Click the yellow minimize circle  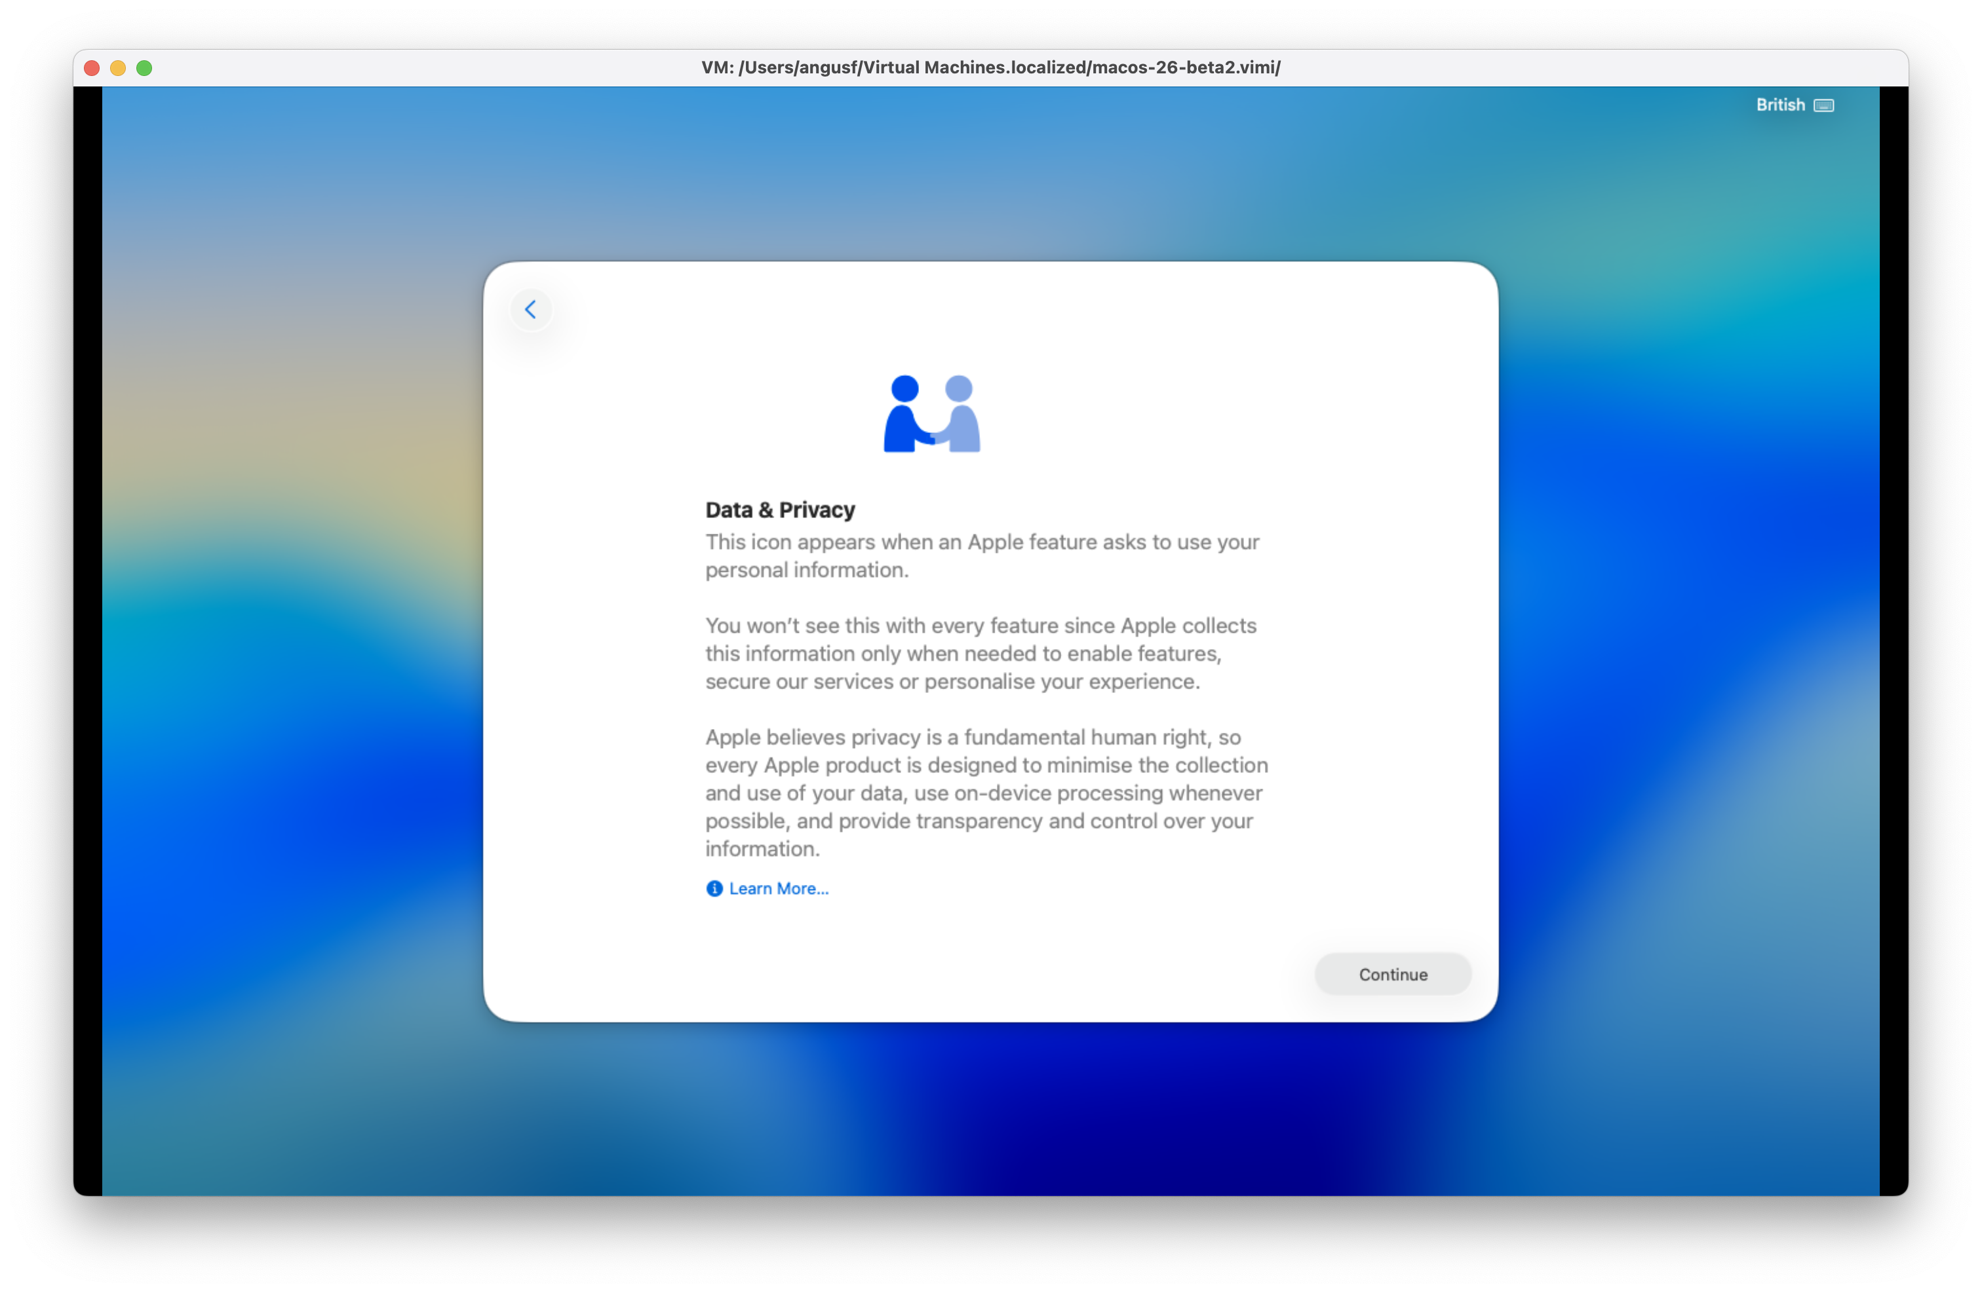pos(117,68)
